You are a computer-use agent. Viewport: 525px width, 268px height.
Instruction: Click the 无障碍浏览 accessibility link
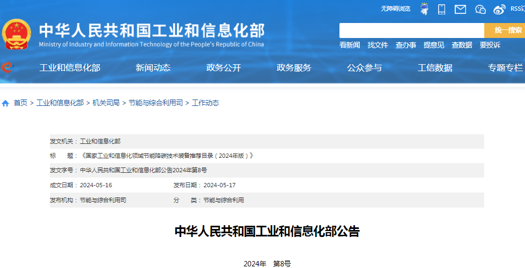tap(395, 9)
